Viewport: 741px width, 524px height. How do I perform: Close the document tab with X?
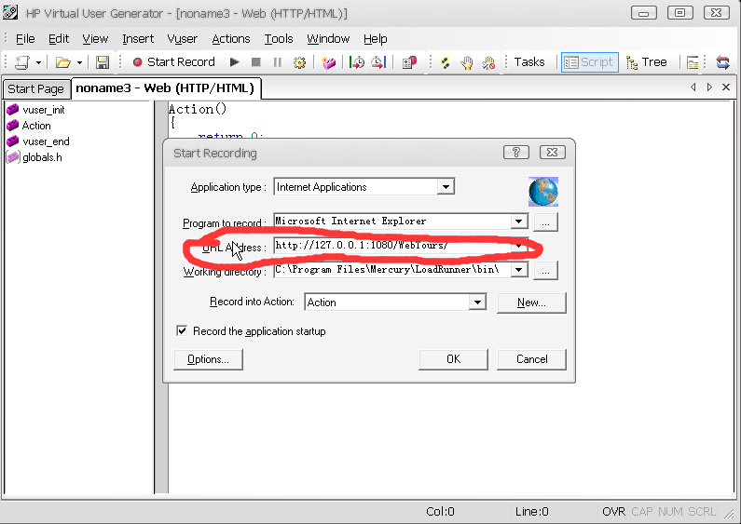pyautogui.click(x=726, y=87)
